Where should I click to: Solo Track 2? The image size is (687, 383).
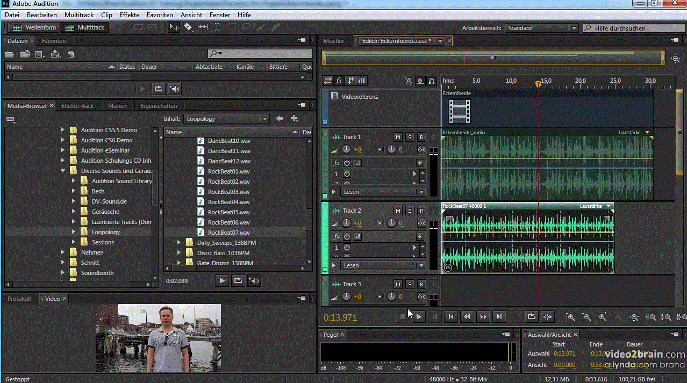pyautogui.click(x=410, y=211)
